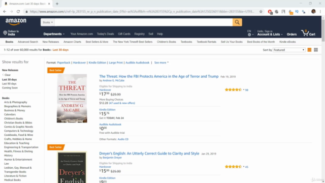Open Literature & Fiction category

(15, 176)
